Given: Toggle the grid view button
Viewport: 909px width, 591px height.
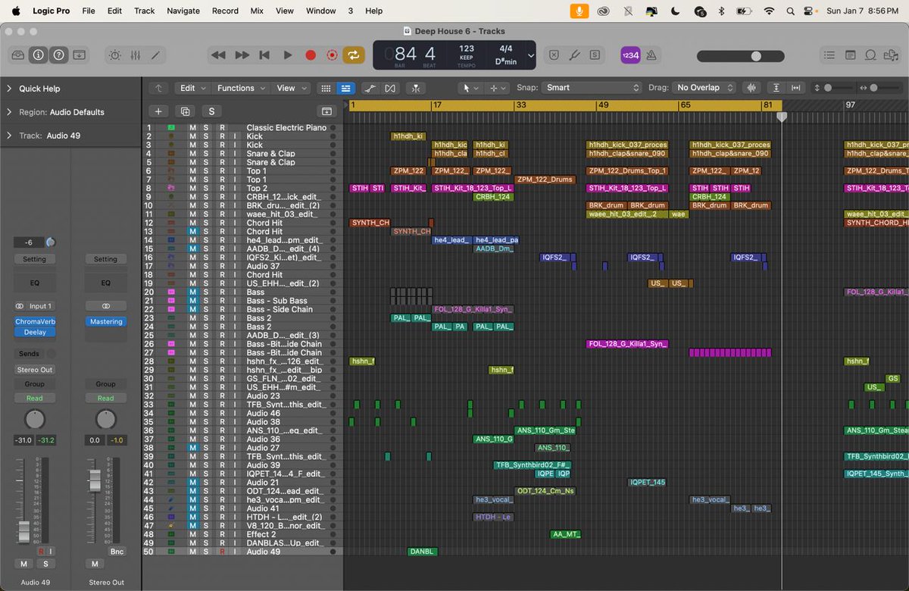Looking at the screenshot, I should point(326,88).
